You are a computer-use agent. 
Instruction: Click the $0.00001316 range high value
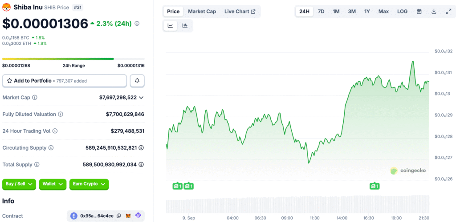click(131, 66)
